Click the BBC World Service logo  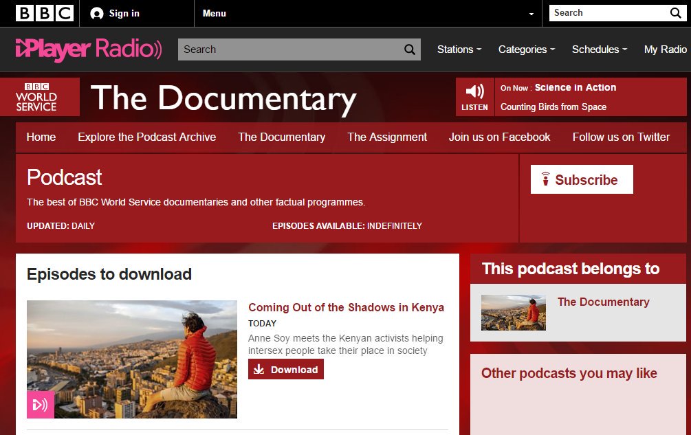[x=36, y=98]
